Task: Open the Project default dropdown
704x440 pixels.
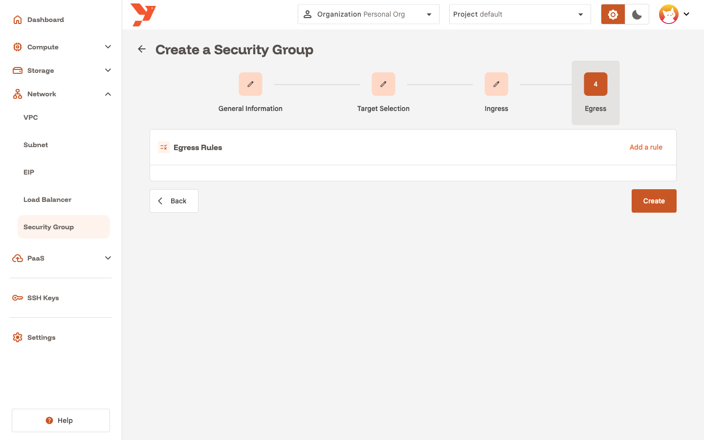Action: tap(520, 14)
